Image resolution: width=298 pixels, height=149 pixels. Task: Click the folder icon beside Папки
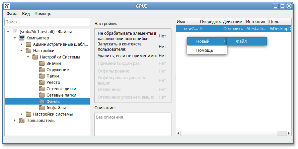pyautogui.click(x=42, y=76)
